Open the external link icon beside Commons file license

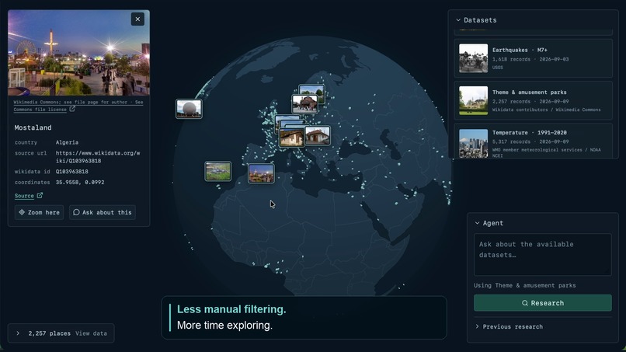point(72,109)
